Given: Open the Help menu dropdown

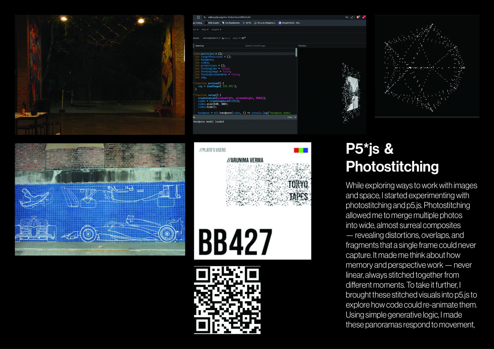Looking at the screenshot, I should (x=205, y=30).
